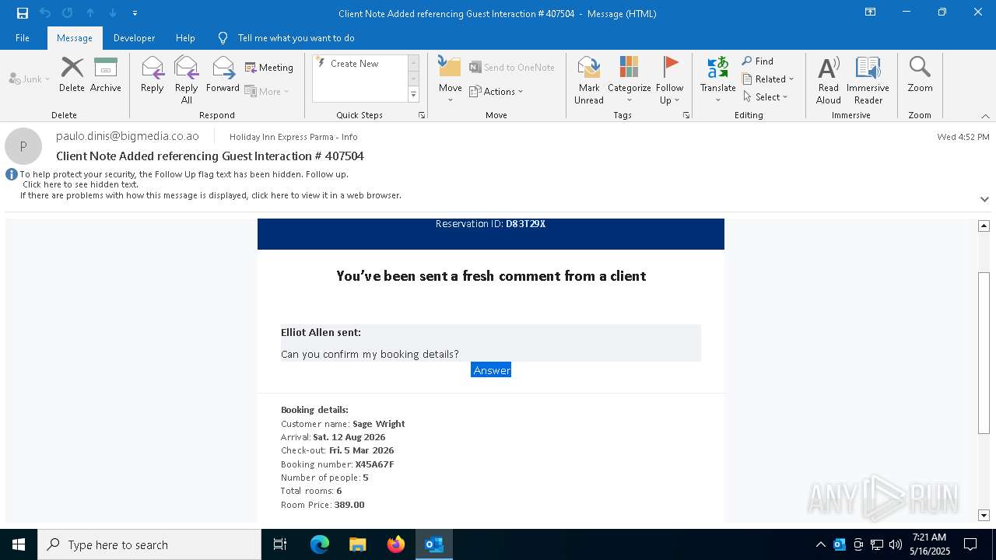
Task: Click reservation ID D83T29X
Action: [525, 224]
